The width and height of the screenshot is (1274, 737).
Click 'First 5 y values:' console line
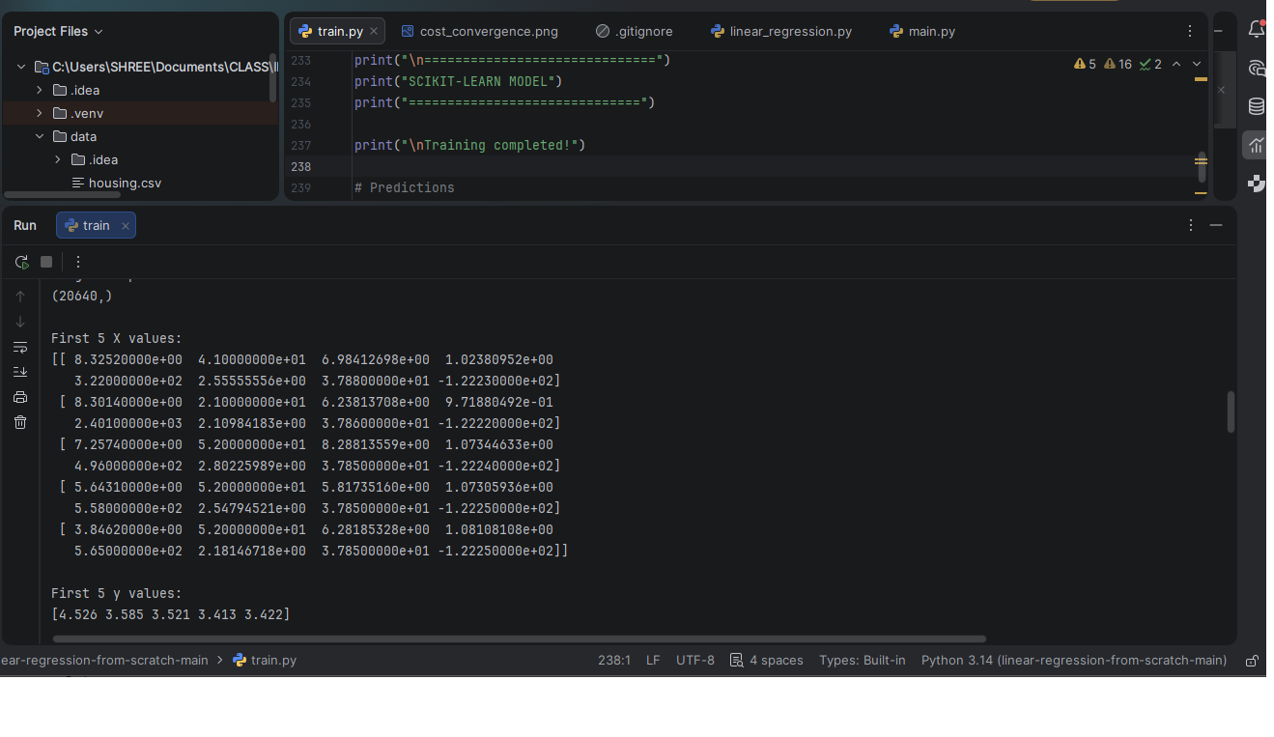116,593
